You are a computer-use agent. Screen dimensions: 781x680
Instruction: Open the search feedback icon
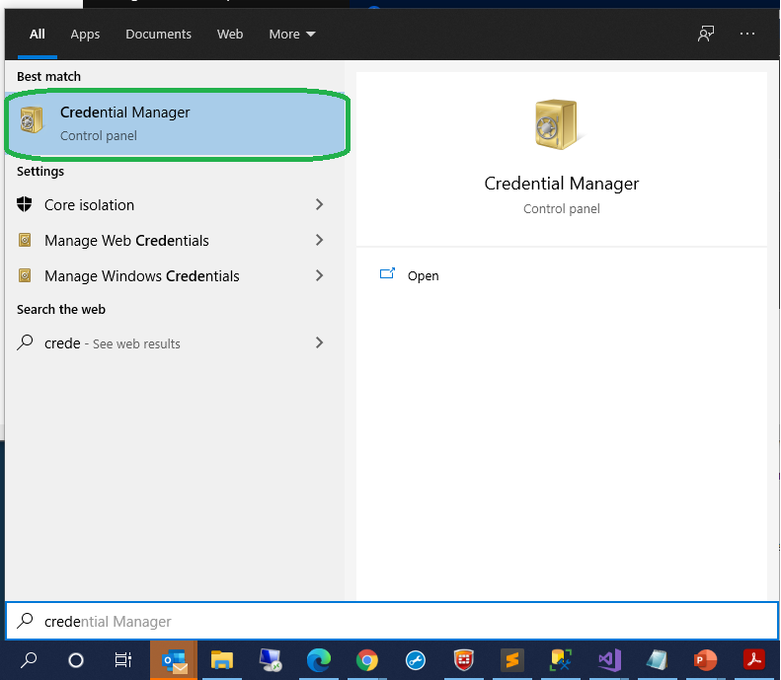(706, 34)
